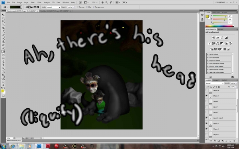
Task: Expand the Curves Presets list
Action: pos(208,58)
